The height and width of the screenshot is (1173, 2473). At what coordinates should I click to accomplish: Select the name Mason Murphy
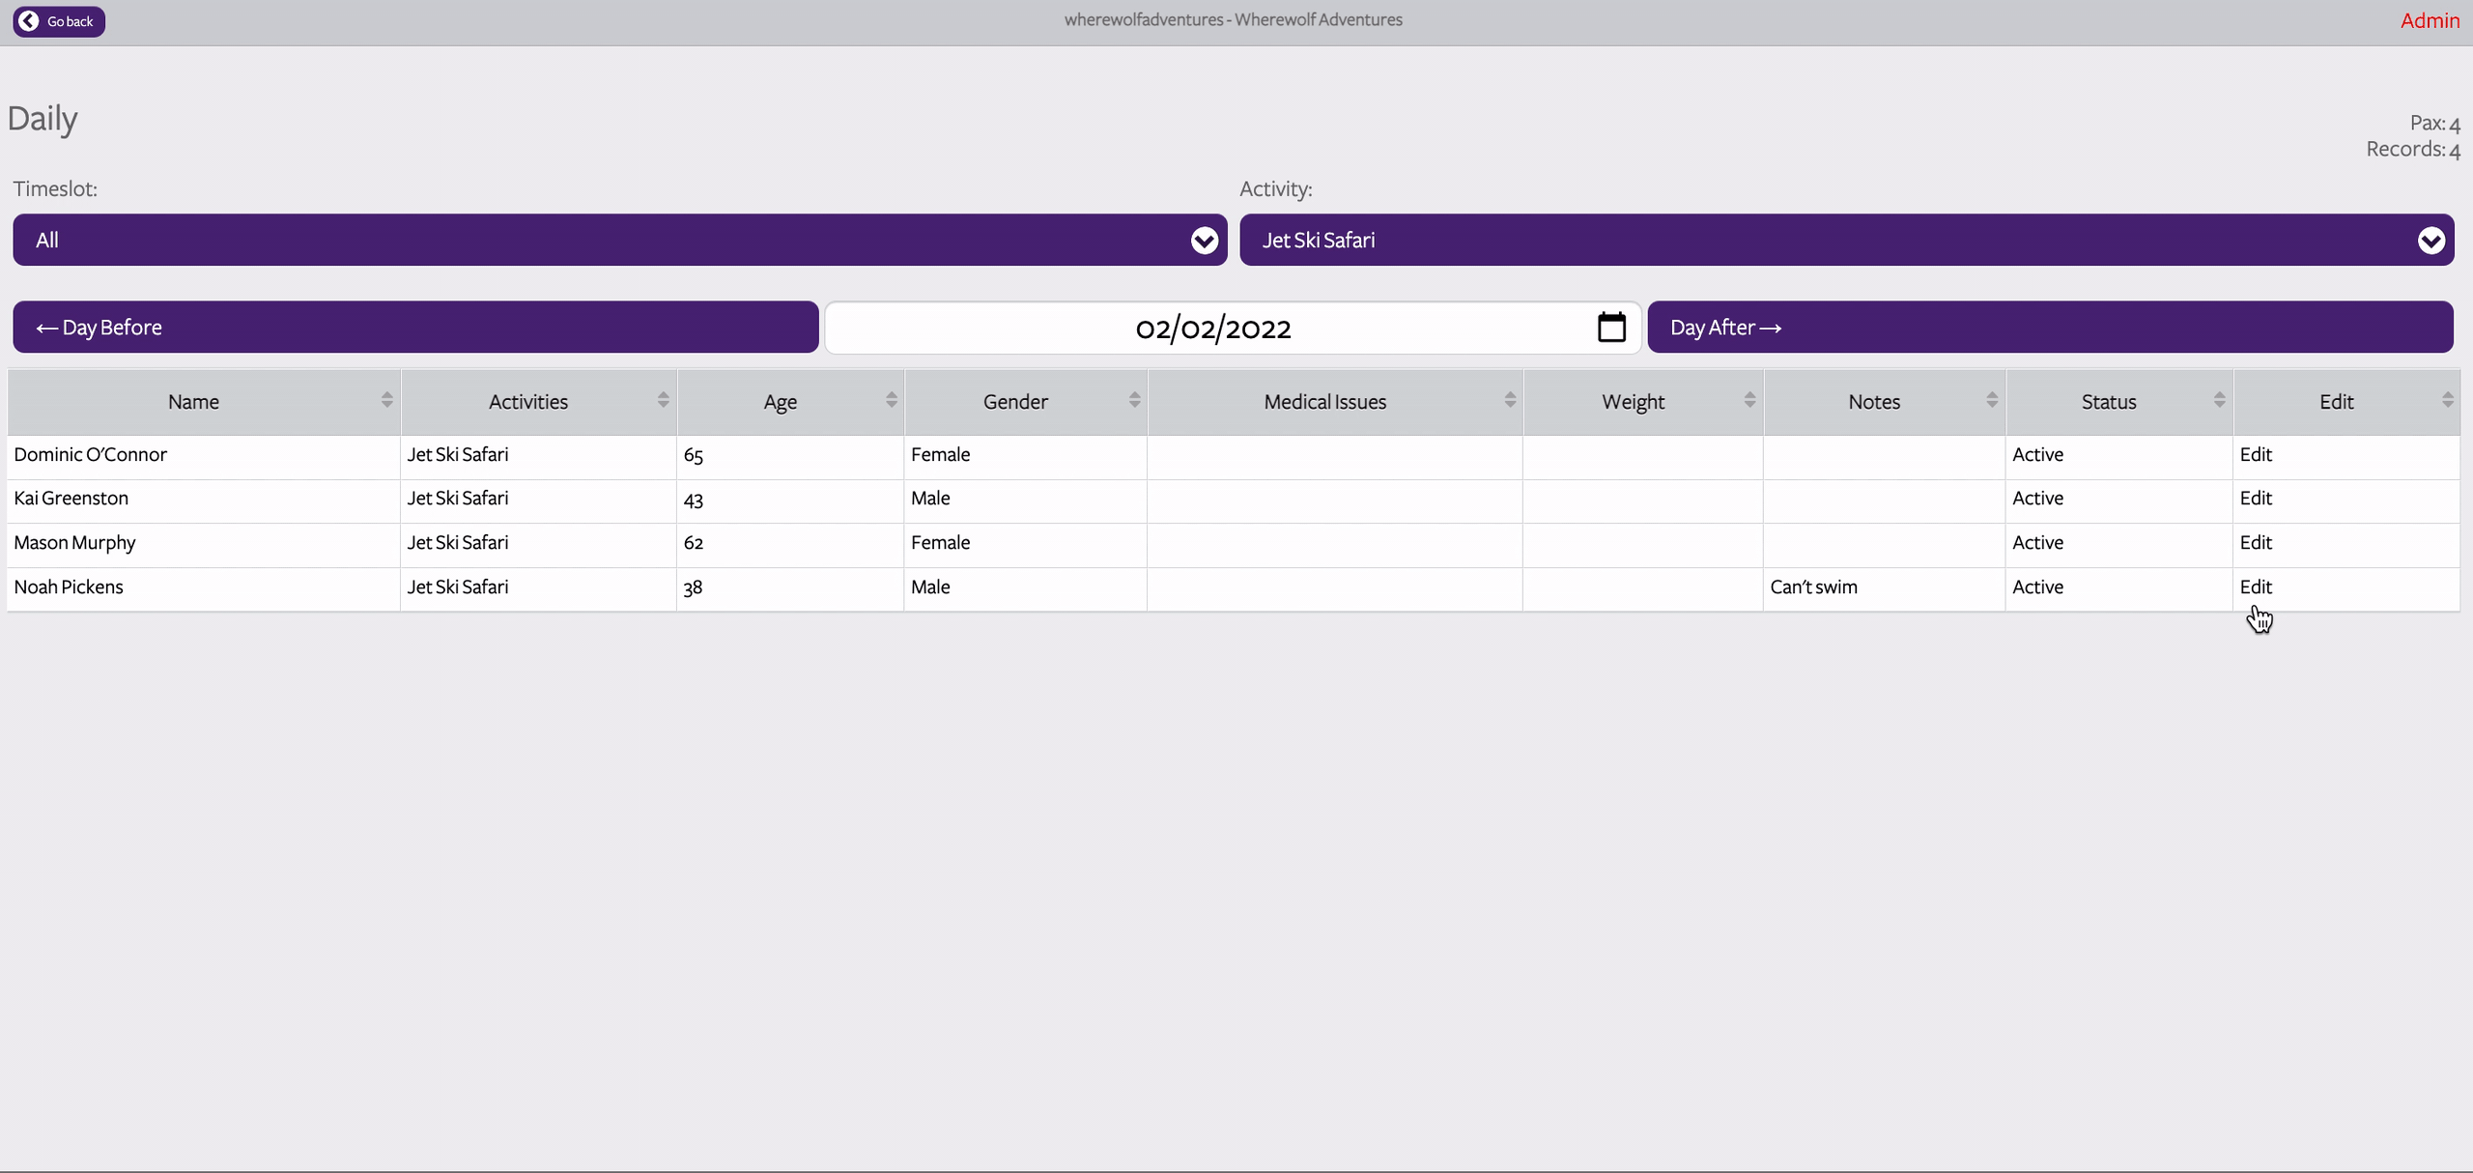click(x=74, y=543)
